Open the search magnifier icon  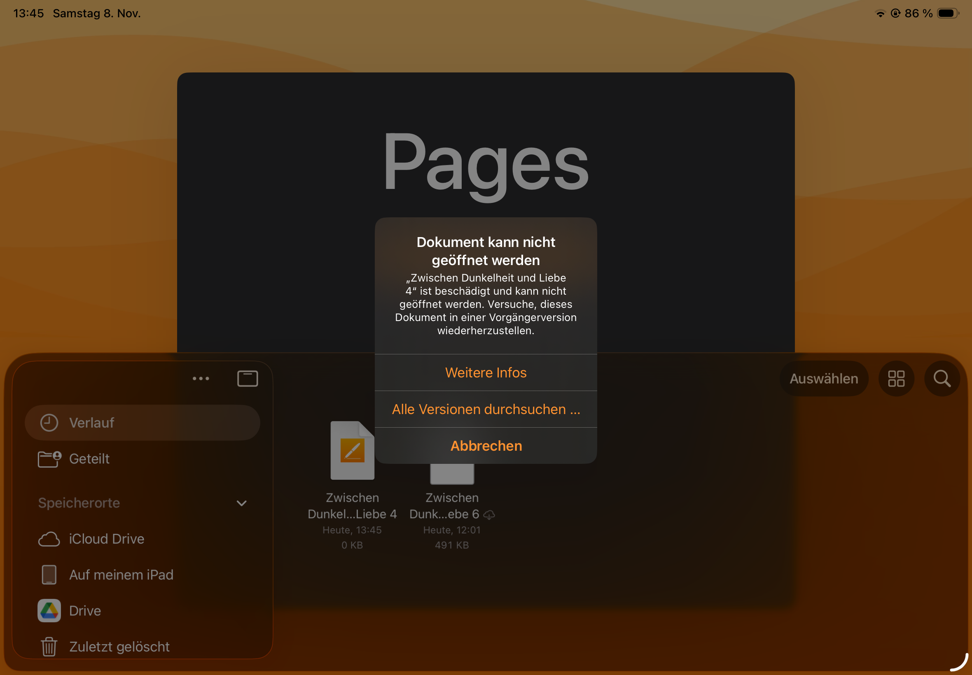pos(942,379)
